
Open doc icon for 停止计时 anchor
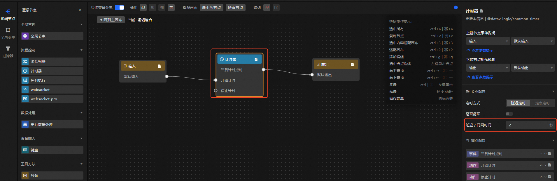549,177
